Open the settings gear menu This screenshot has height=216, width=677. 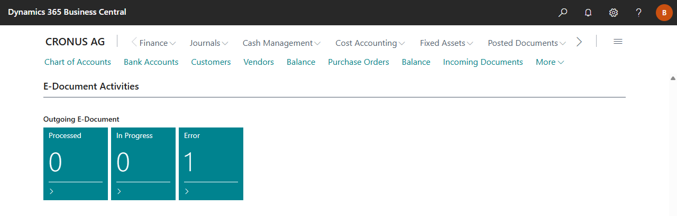pos(614,13)
